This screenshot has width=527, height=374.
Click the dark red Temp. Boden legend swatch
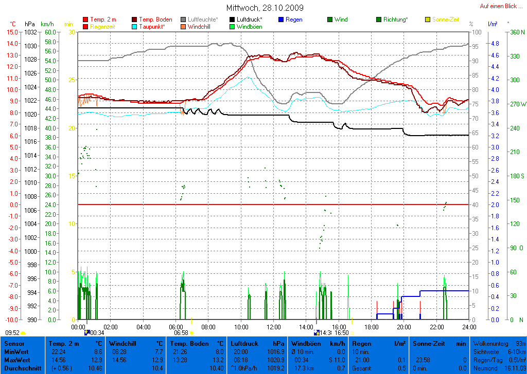(x=135, y=20)
